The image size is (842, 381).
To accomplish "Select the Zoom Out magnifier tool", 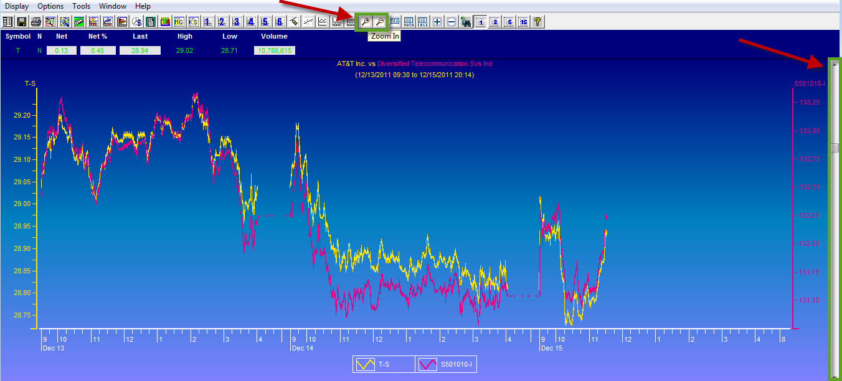I will [379, 21].
